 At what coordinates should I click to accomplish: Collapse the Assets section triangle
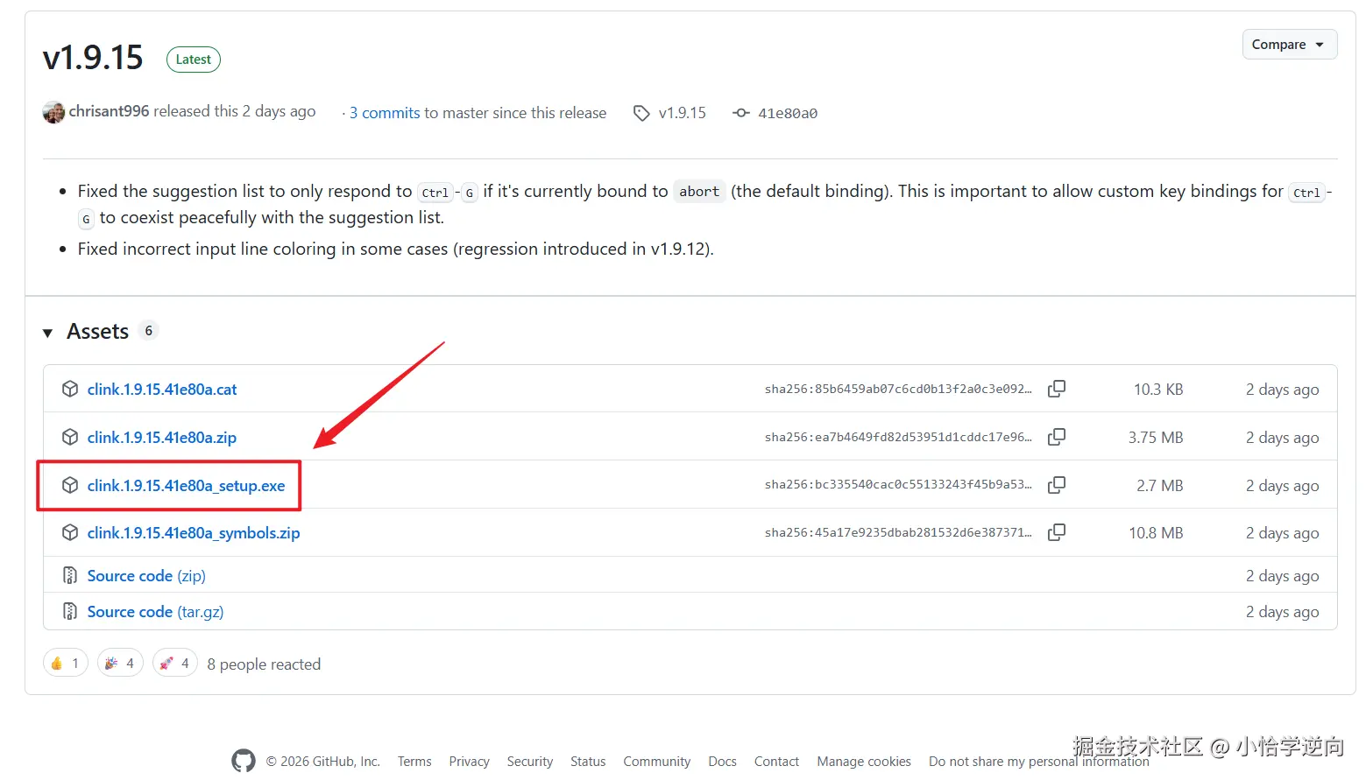(47, 333)
